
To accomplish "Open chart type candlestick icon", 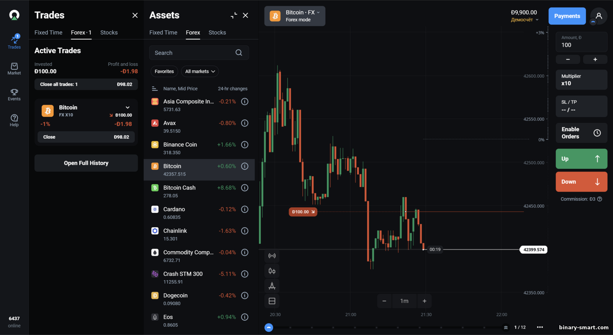I will click(x=272, y=271).
